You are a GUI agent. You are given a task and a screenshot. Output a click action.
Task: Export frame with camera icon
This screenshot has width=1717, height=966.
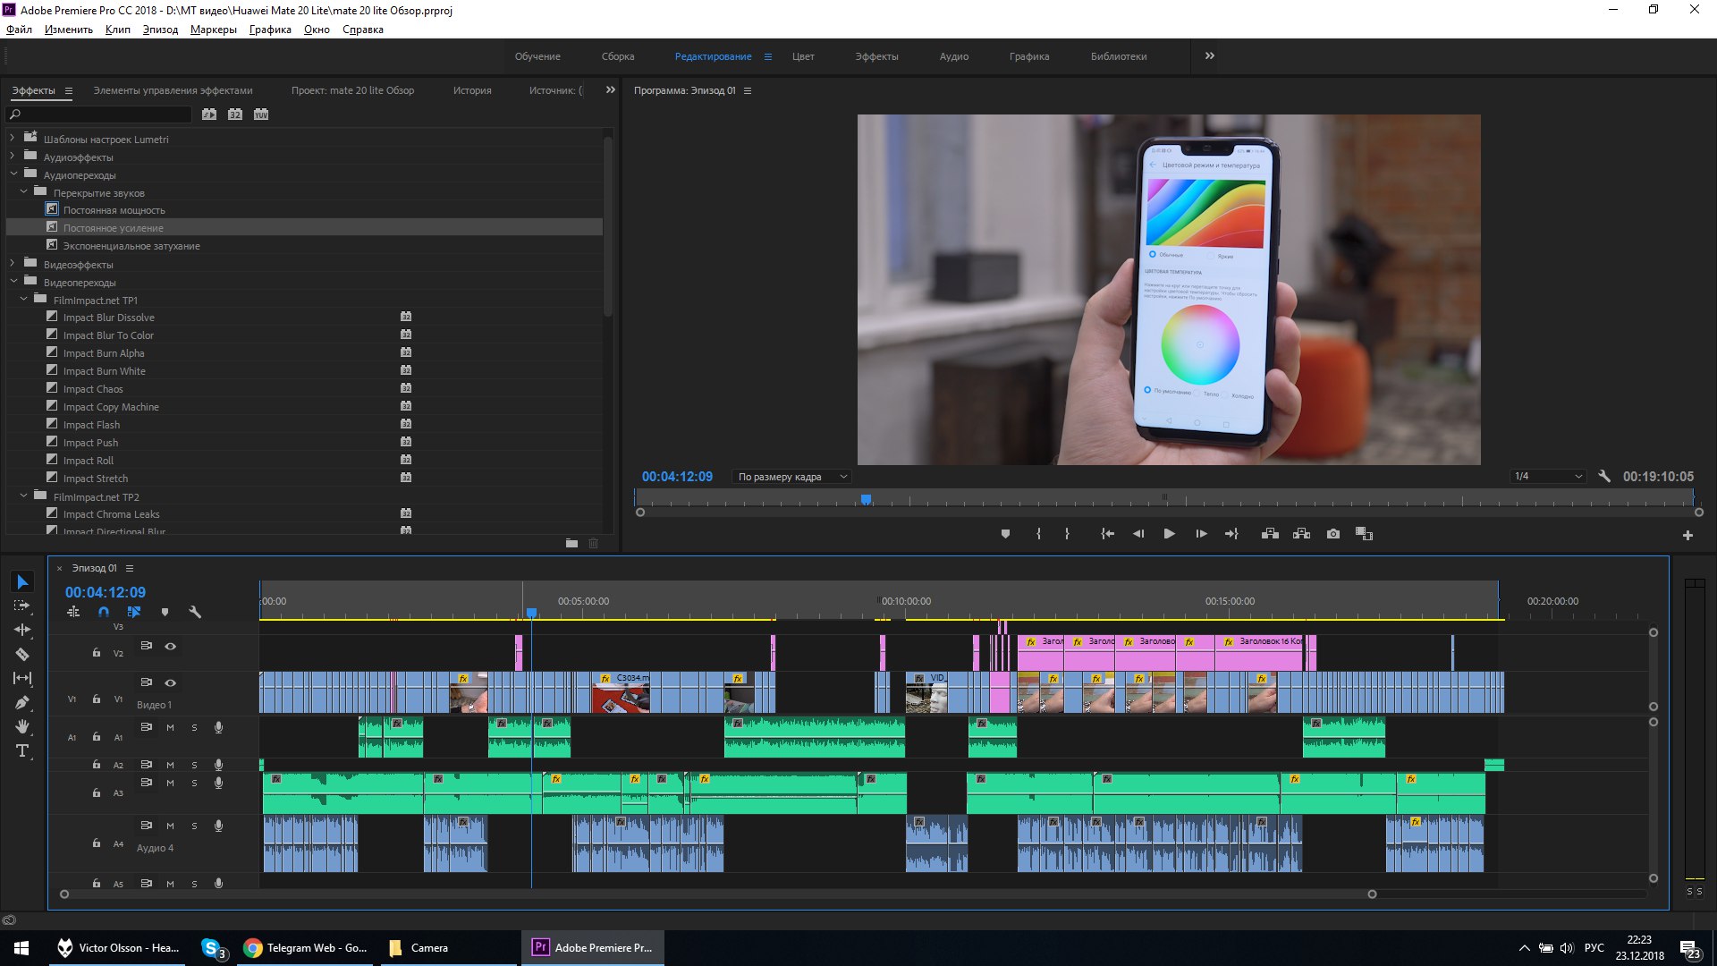[1333, 534]
